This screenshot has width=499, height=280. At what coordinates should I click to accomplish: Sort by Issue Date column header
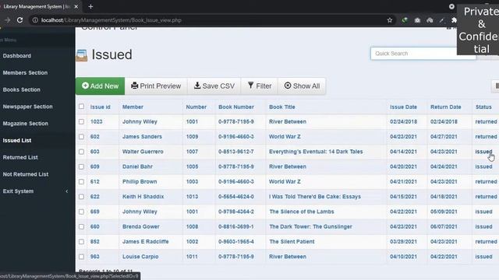point(404,107)
